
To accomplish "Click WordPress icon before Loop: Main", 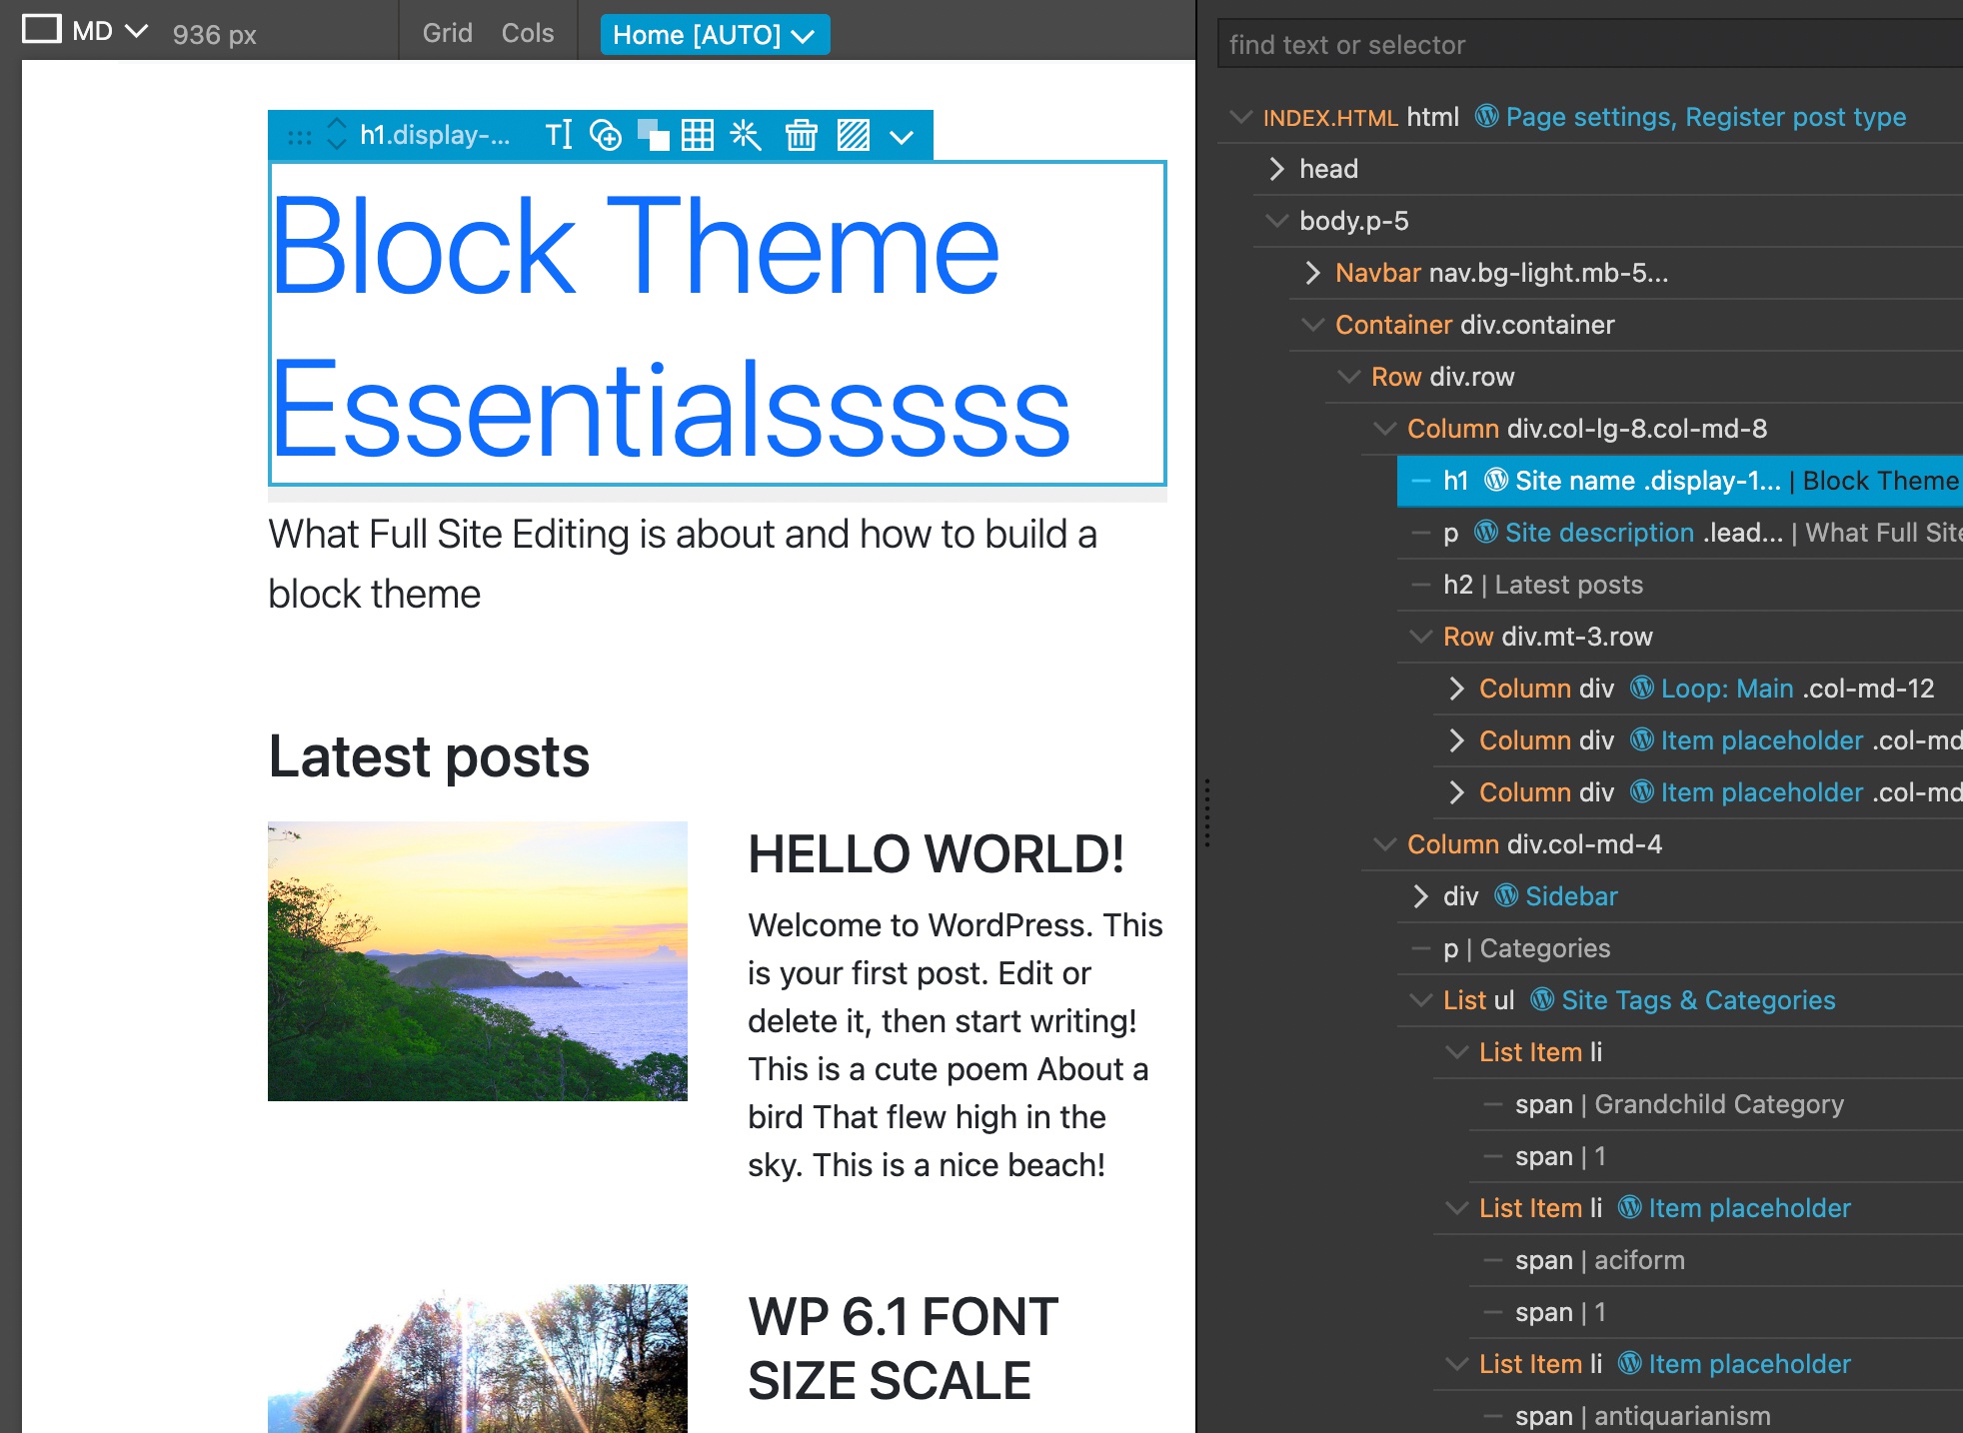I will 1642,688.
